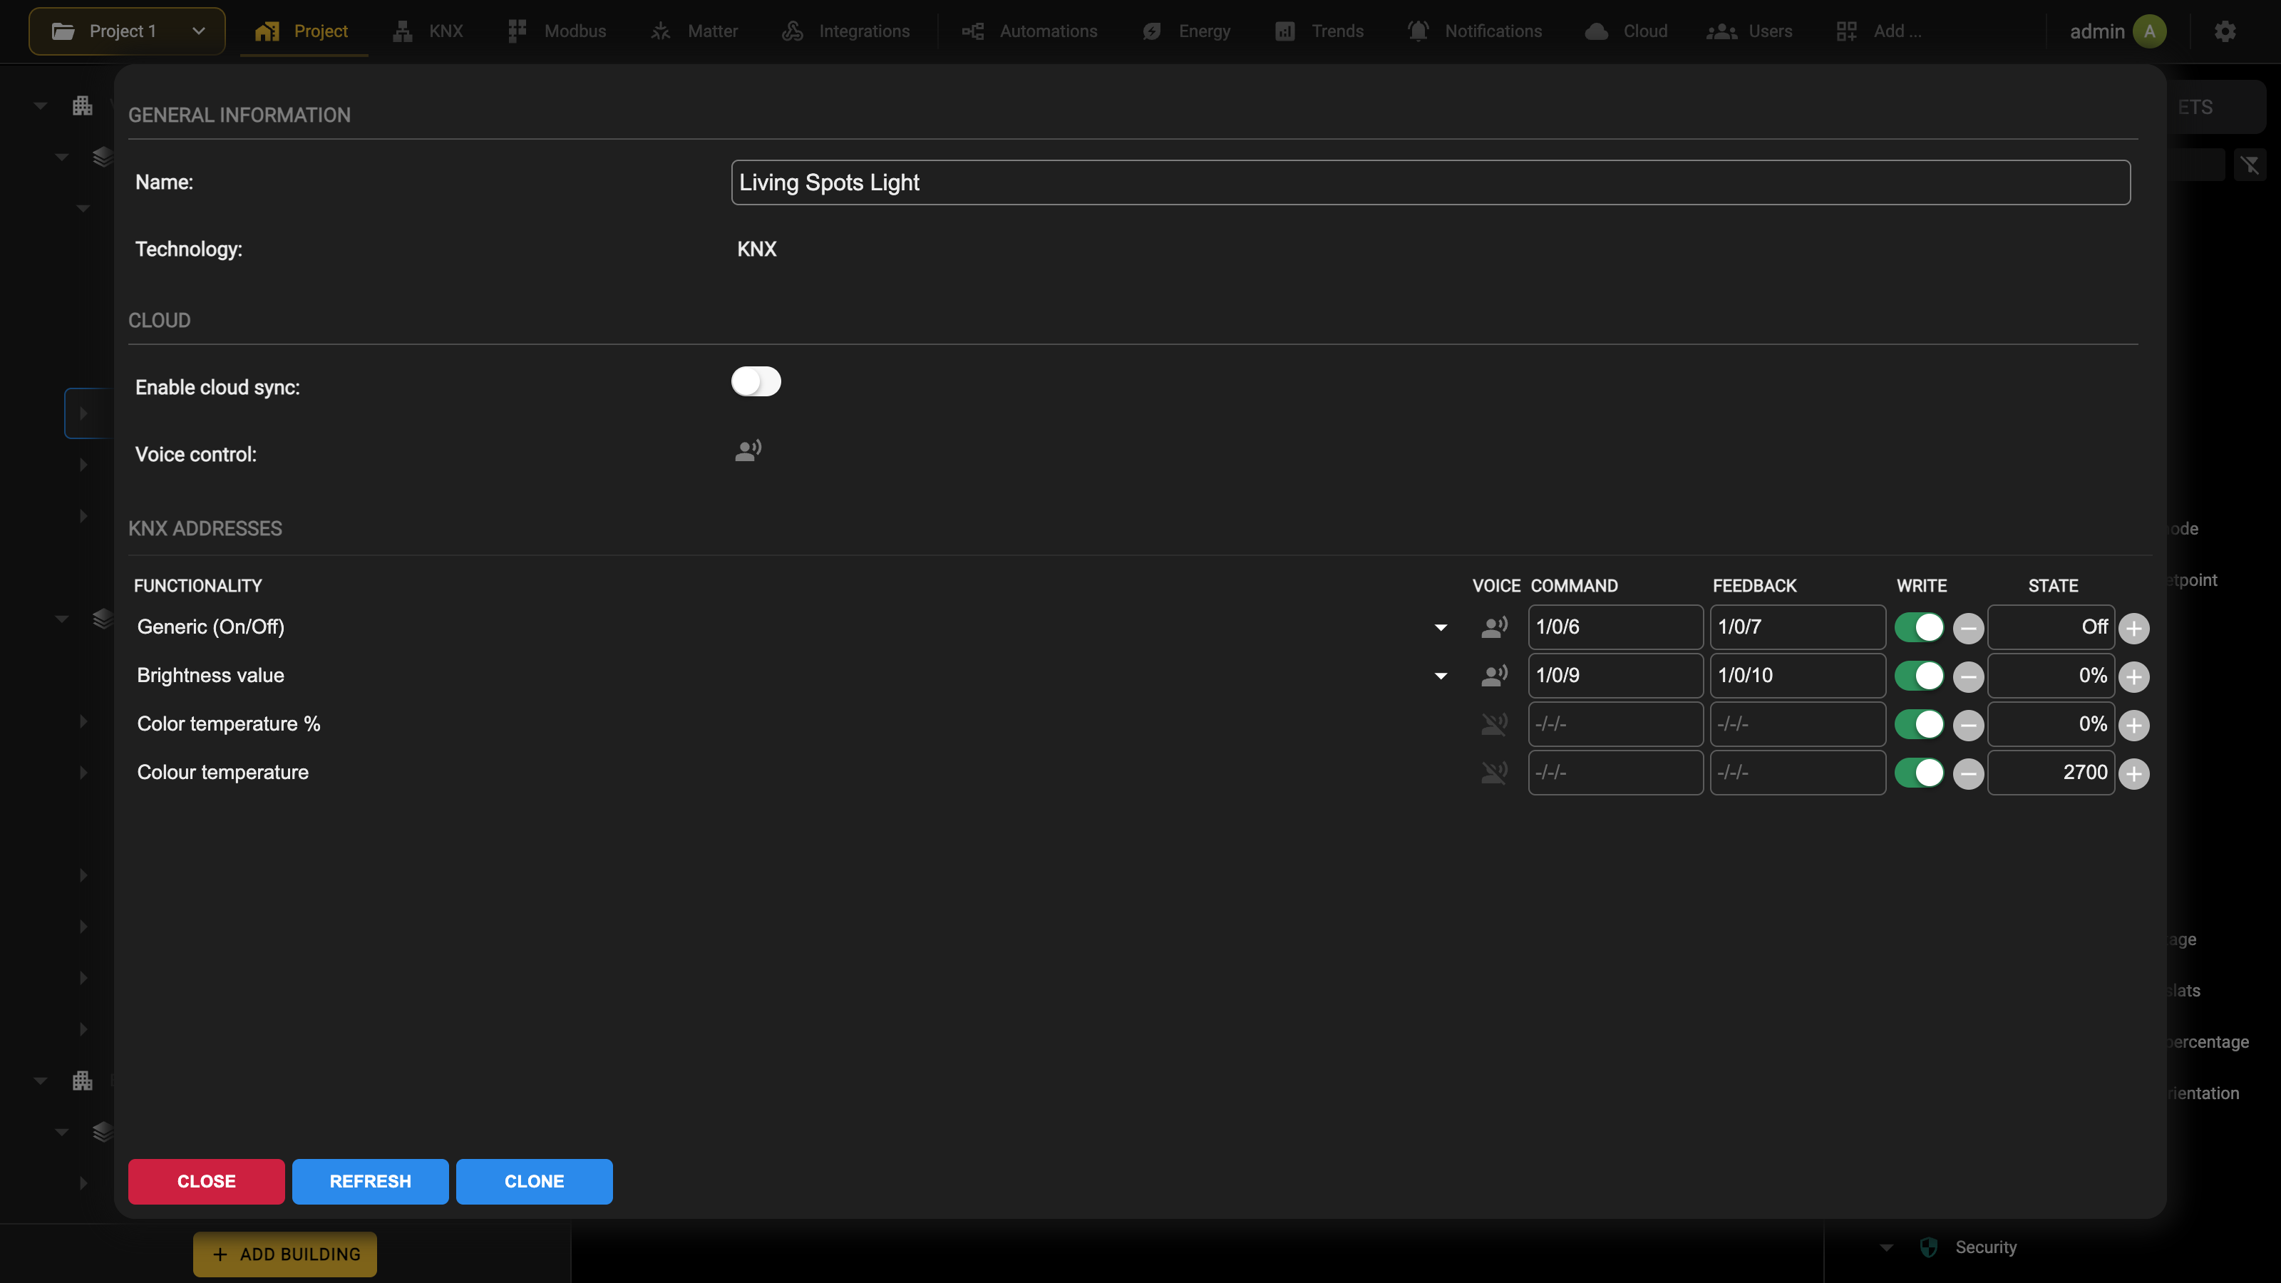Viewport: 2281px width, 1283px height.
Task: Click the empty command field for Color temperature %
Action: pyautogui.click(x=1615, y=724)
